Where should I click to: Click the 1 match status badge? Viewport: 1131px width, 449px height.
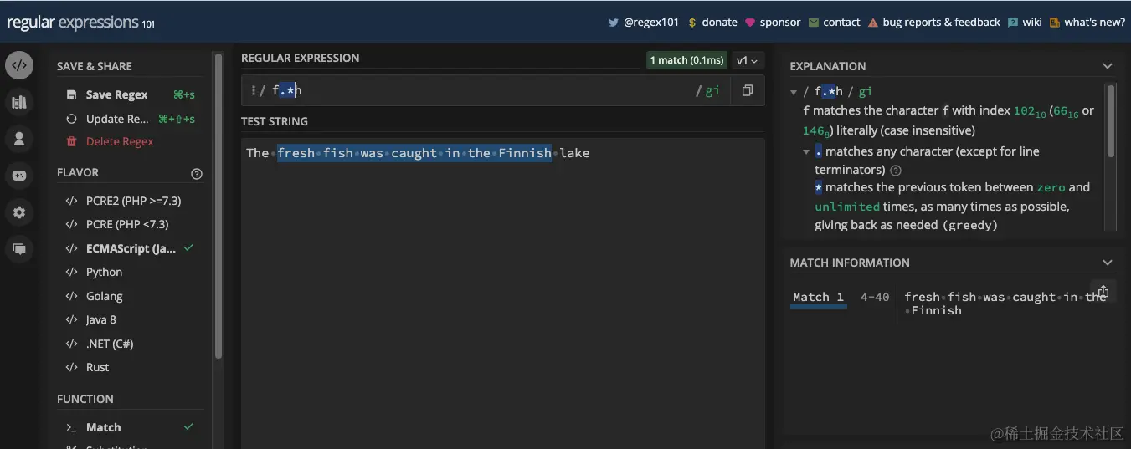tap(686, 60)
